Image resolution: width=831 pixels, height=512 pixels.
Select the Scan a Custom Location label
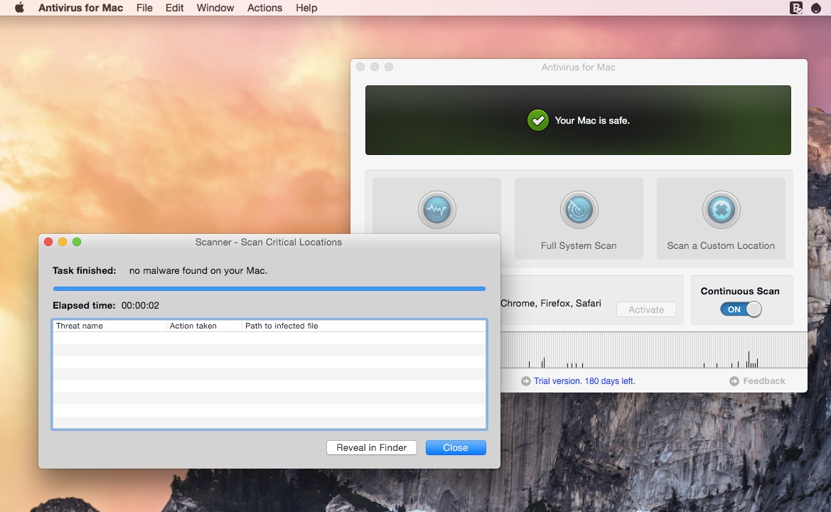721,245
